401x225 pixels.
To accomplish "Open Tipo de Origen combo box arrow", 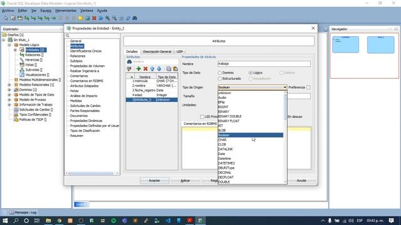I will pyautogui.click(x=284, y=87).
